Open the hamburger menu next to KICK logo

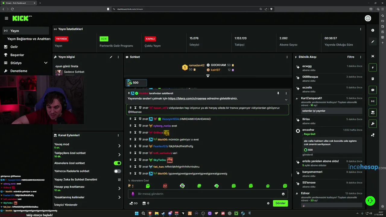[x=6, y=18]
